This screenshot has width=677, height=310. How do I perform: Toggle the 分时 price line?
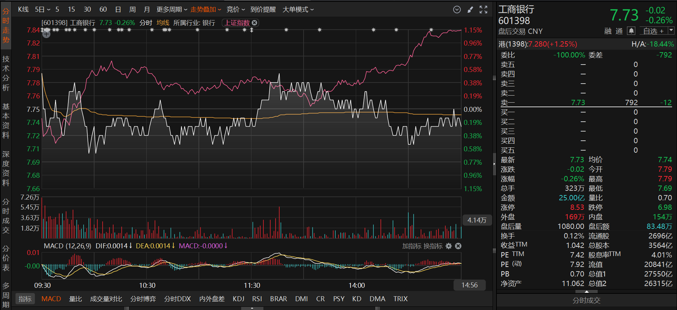click(146, 23)
